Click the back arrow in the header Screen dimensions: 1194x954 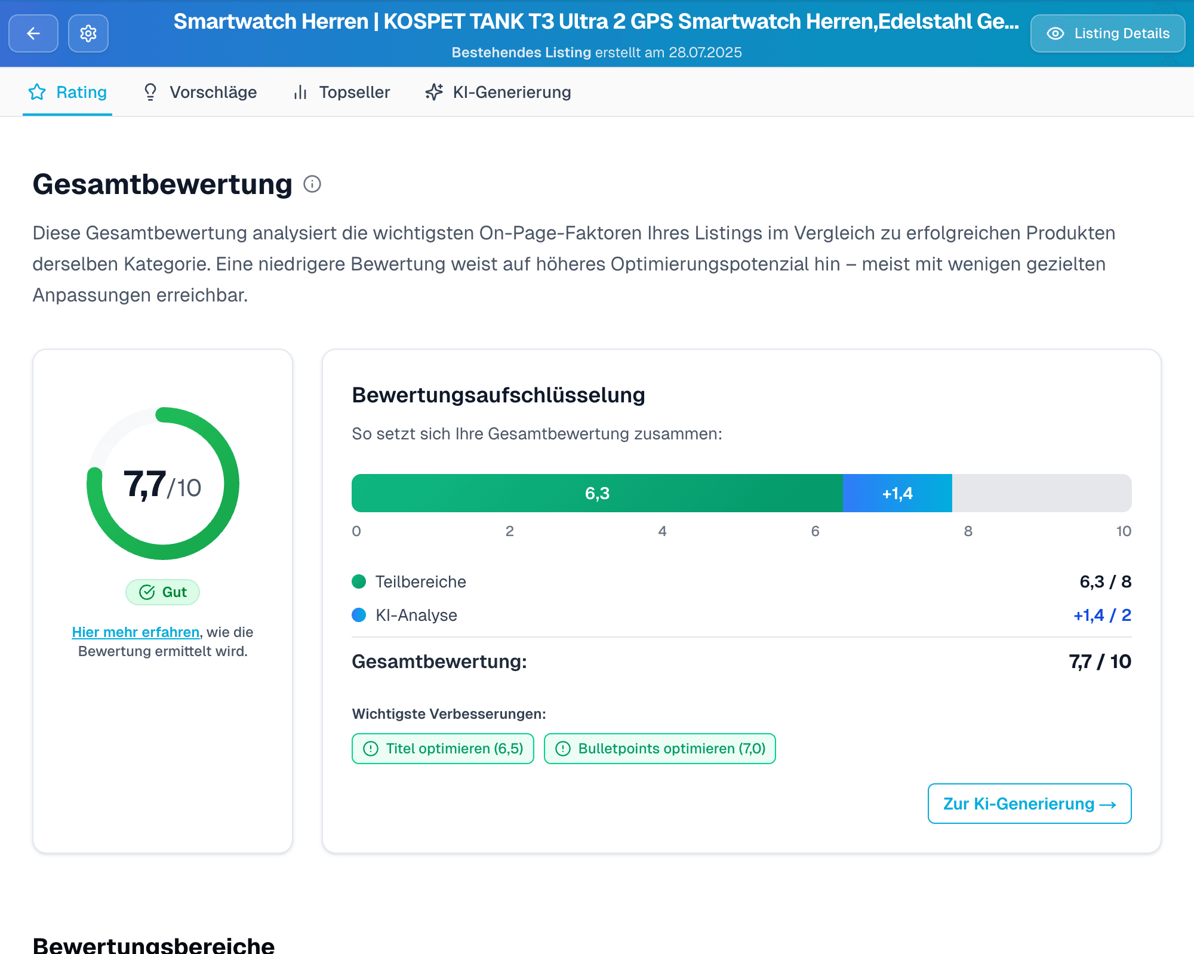click(33, 33)
